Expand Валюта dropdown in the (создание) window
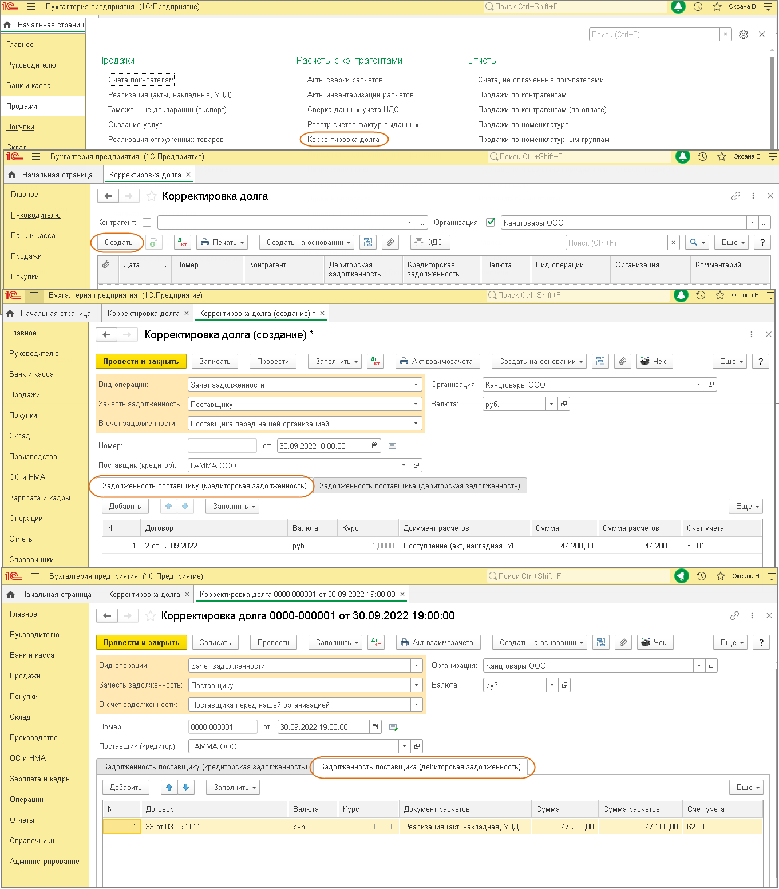The height and width of the screenshot is (889, 779). point(551,404)
